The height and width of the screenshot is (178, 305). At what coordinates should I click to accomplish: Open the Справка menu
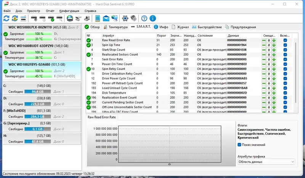point(90,11)
